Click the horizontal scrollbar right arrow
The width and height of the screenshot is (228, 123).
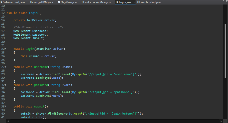coord(221,121)
